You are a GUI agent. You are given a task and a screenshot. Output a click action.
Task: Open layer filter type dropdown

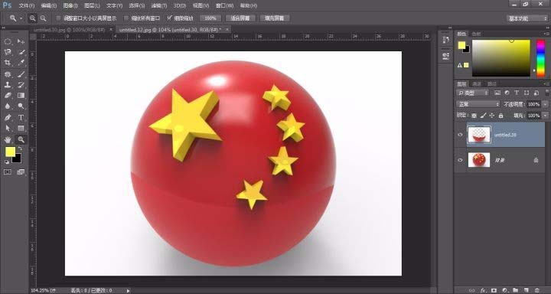473,93
